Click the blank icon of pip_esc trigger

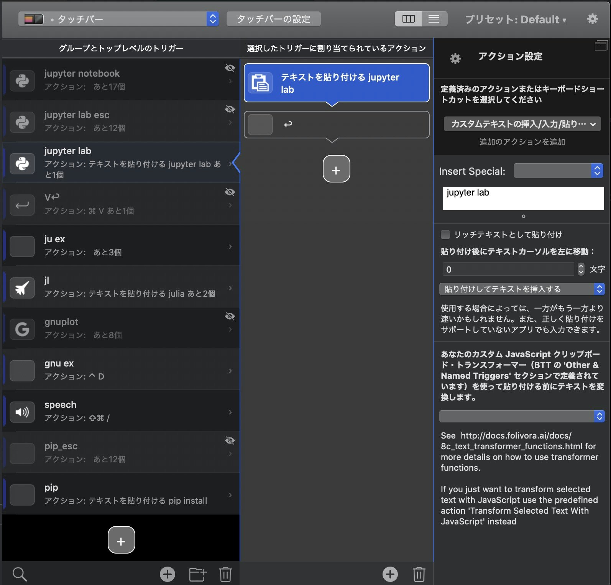point(22,453)
